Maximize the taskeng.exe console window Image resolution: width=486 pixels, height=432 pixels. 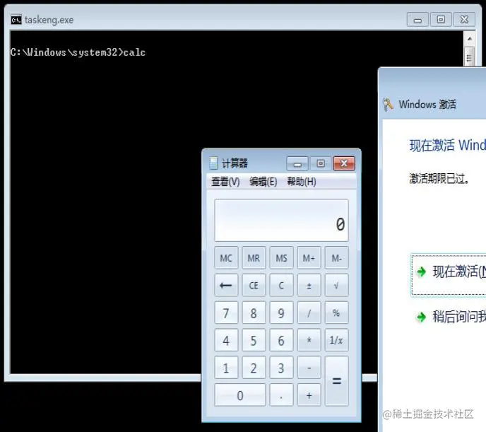tap(441, 20)
